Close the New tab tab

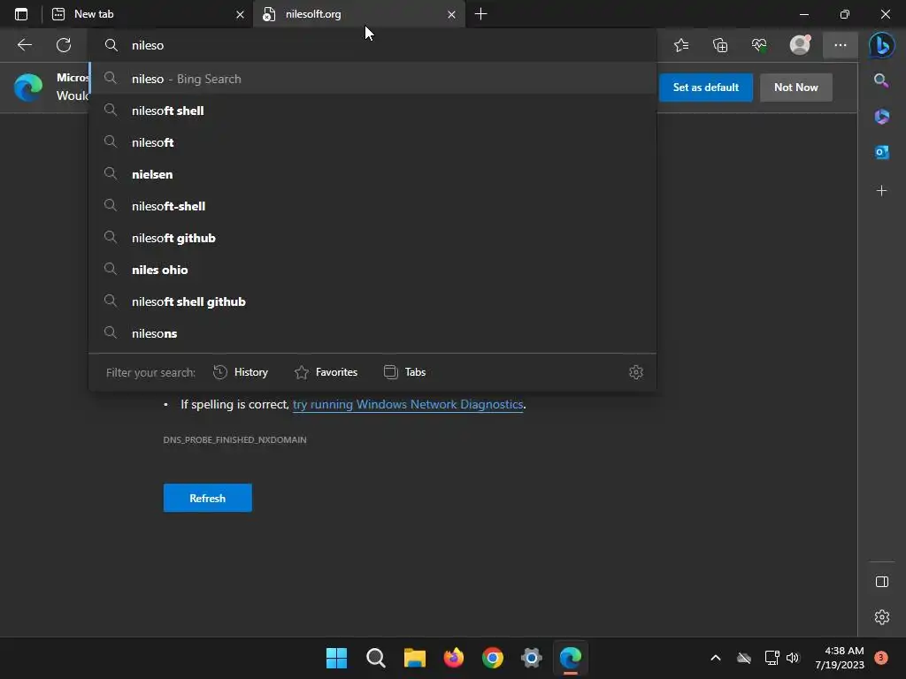[241, 14]
